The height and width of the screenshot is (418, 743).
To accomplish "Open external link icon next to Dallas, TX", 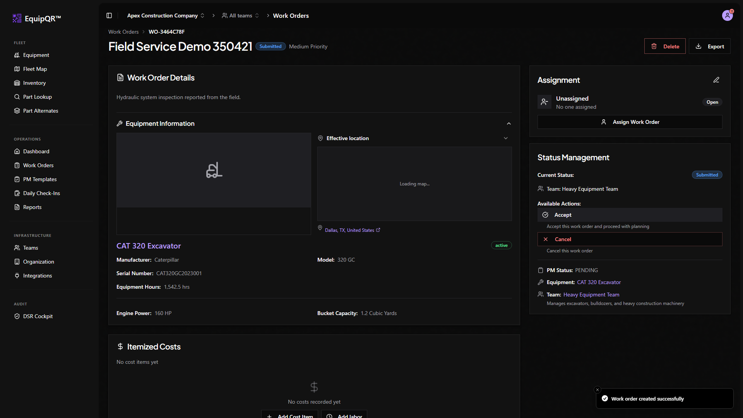I will pos(378,230).
